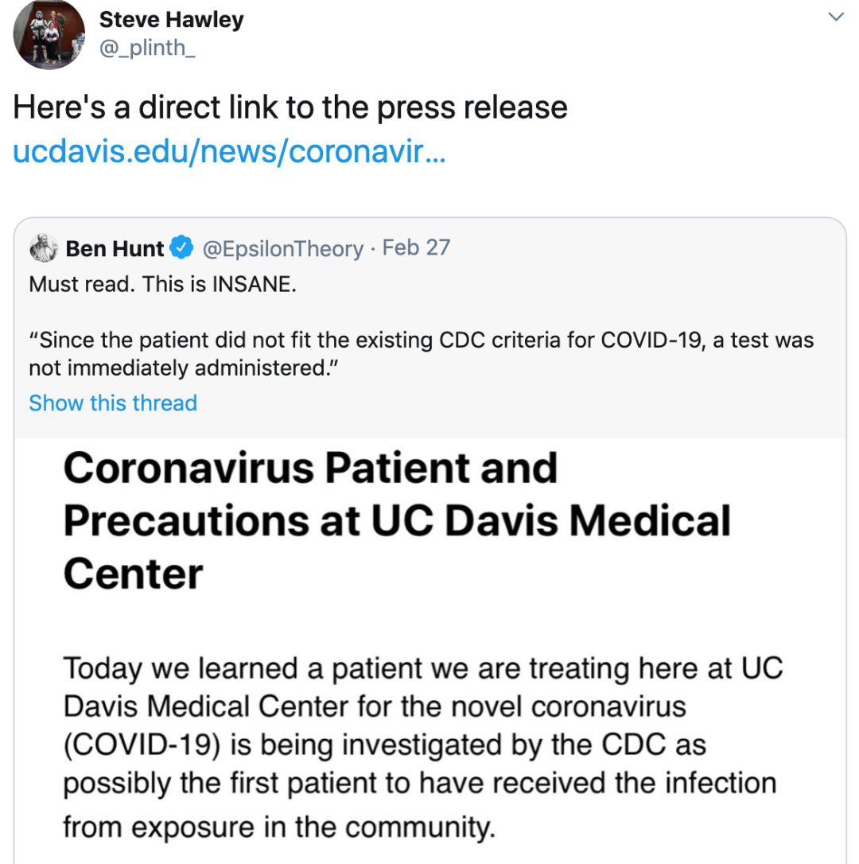Click the 'from exposure in the community' line
The height and width of the screenshot is (864, 859).
(x=279, y=827)
